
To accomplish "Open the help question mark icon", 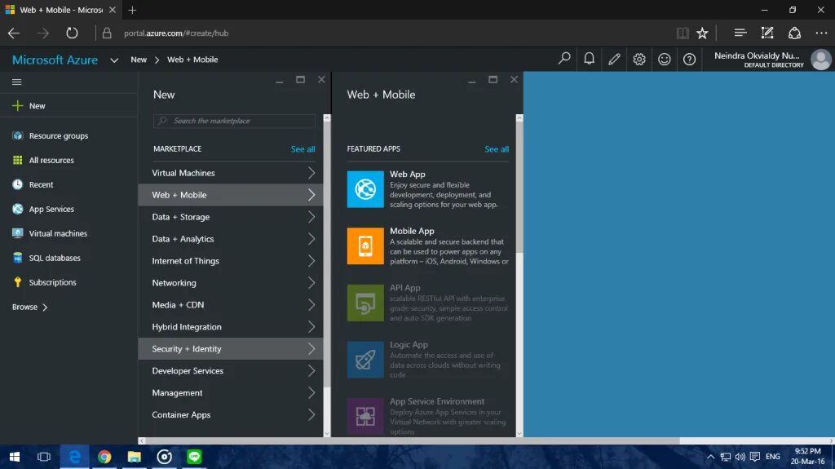I will click(689, 60).
